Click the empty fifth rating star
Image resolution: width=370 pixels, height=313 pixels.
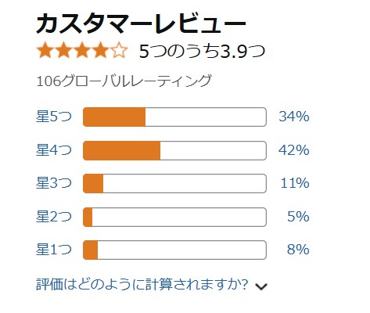pos(119,51)
